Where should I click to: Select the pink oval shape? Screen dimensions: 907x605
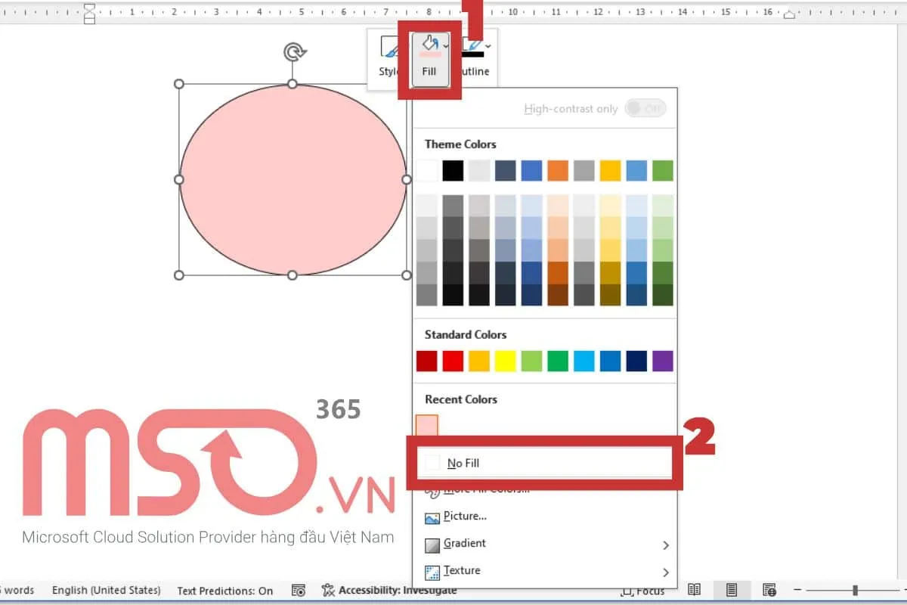coord(293,180)
